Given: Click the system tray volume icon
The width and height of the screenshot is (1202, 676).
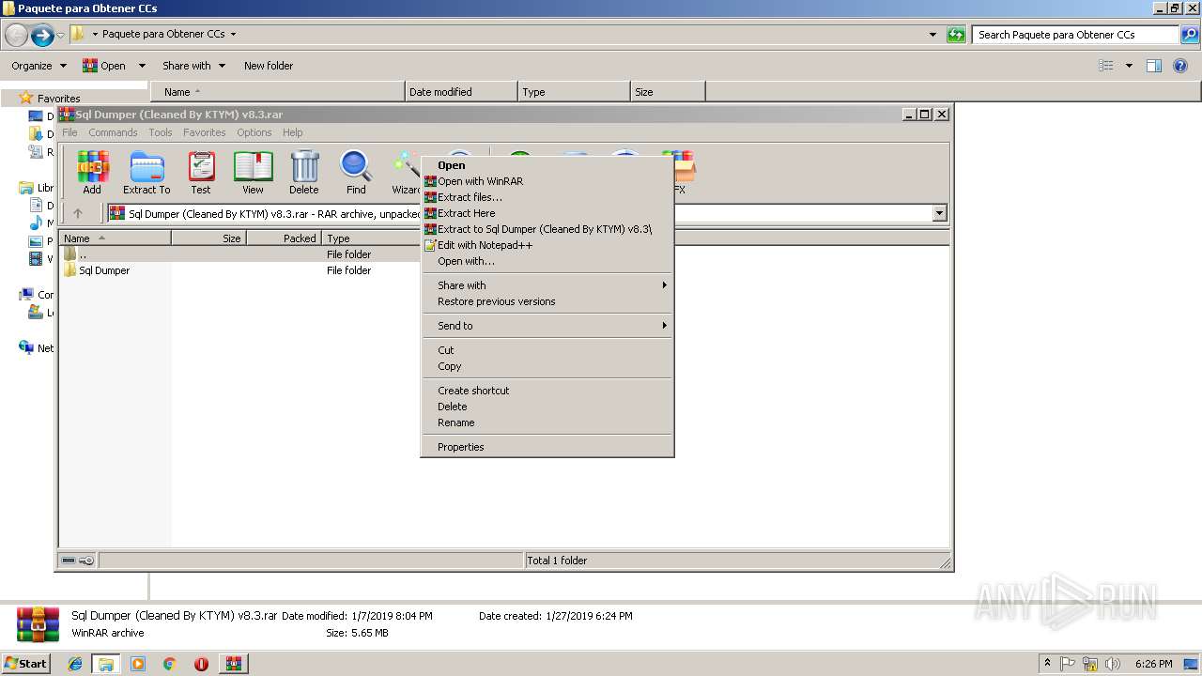Looking at the screenshot, I should (x=1113, y=664).
